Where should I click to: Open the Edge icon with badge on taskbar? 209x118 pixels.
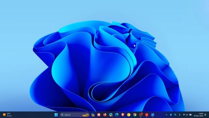(111, 115)
